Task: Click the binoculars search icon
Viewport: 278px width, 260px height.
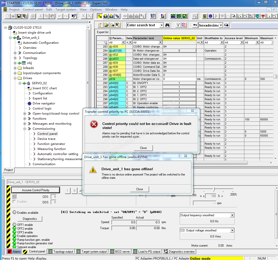Action: 167,25
